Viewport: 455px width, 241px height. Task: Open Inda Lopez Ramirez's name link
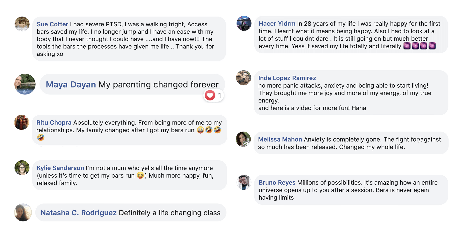[x=287, y=78]
